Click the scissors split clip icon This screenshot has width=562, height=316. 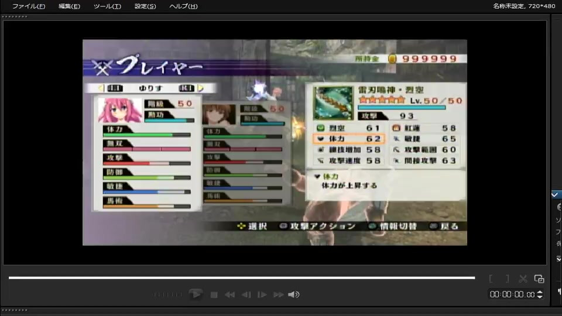pos(523,279)
